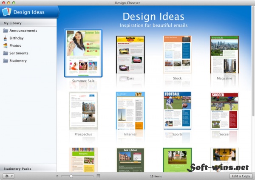
Task: Click the vertical scrollbar of the design grid
Action: [253, 61]
